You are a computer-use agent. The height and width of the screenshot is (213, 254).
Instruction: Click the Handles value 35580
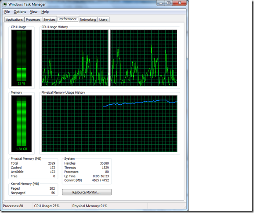pyautogui.click(x=104, y=163)
